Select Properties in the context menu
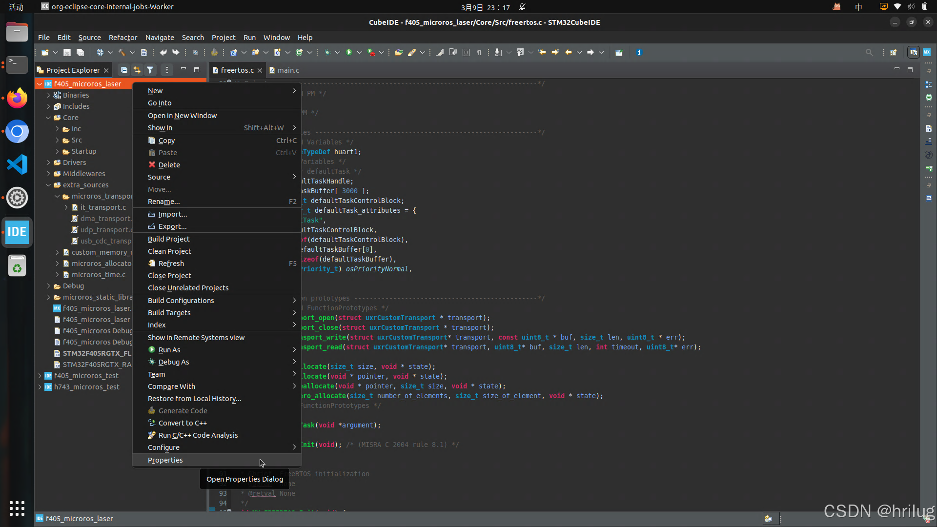The width and height of the screenshot is (937, 527). 165,460
